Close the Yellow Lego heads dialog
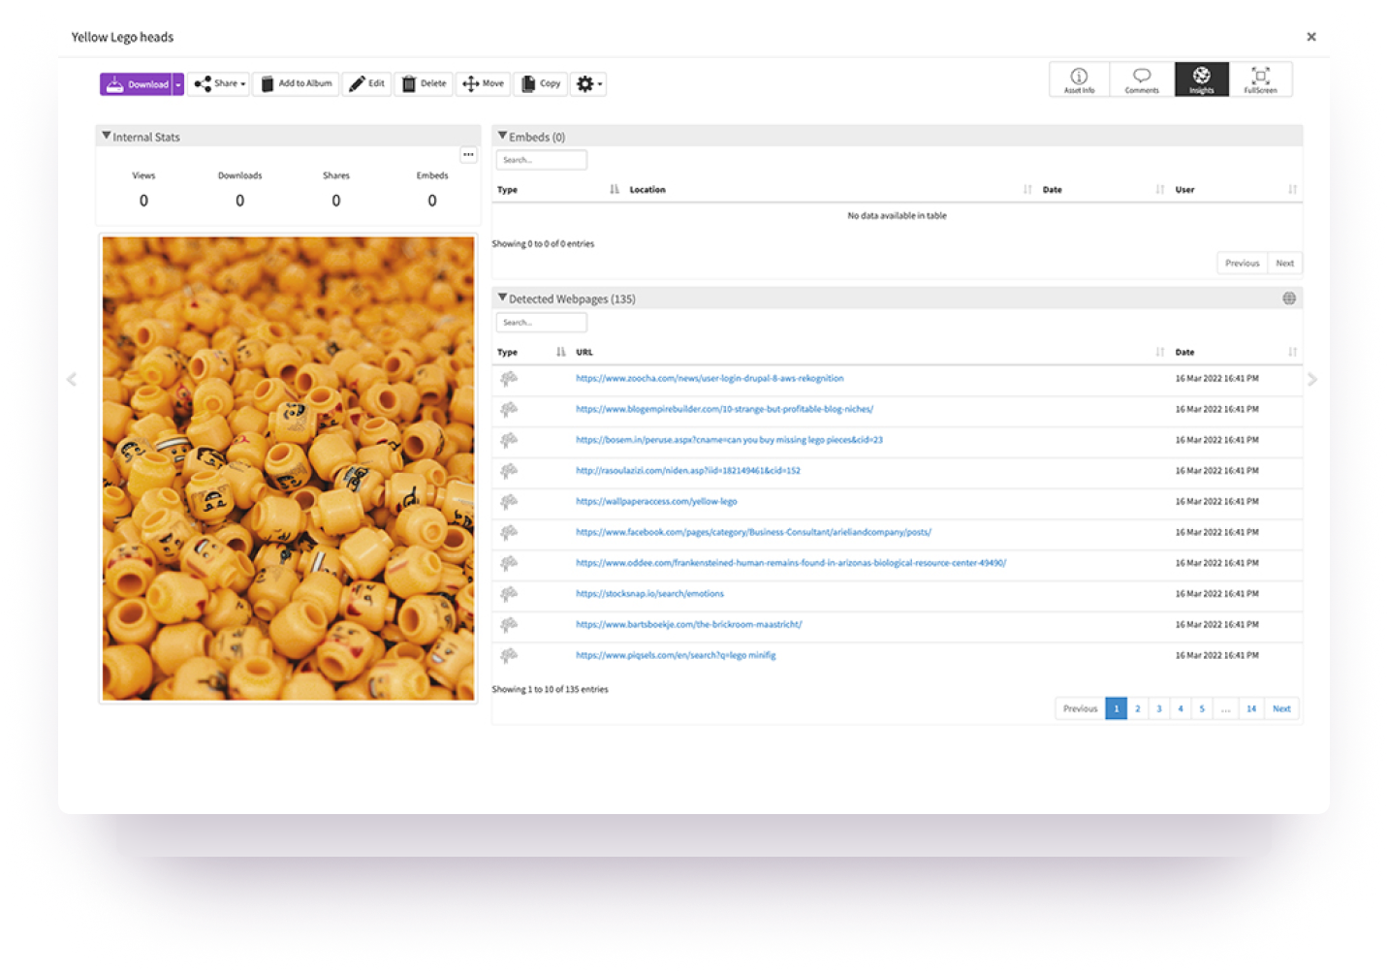 click(x=1311, y=37)
